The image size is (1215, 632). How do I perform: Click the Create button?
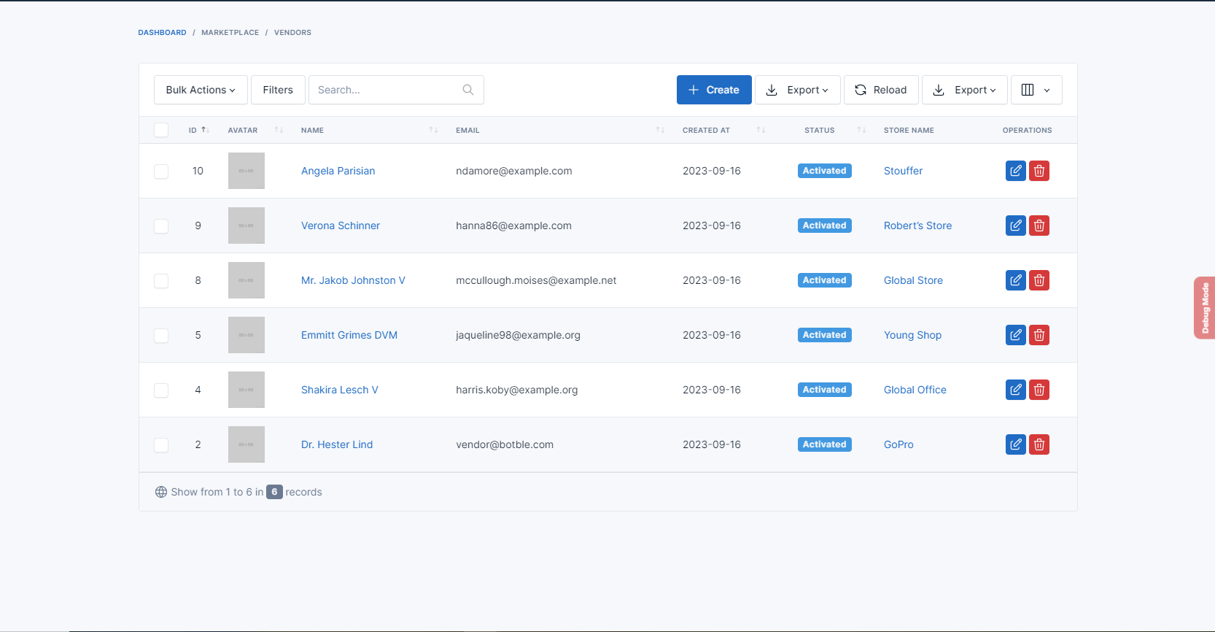click(x=714, y=90)
